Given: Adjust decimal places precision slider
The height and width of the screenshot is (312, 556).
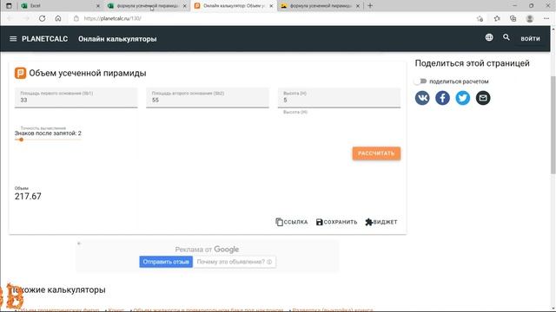Looking at the screenshot, I should 21,140.
